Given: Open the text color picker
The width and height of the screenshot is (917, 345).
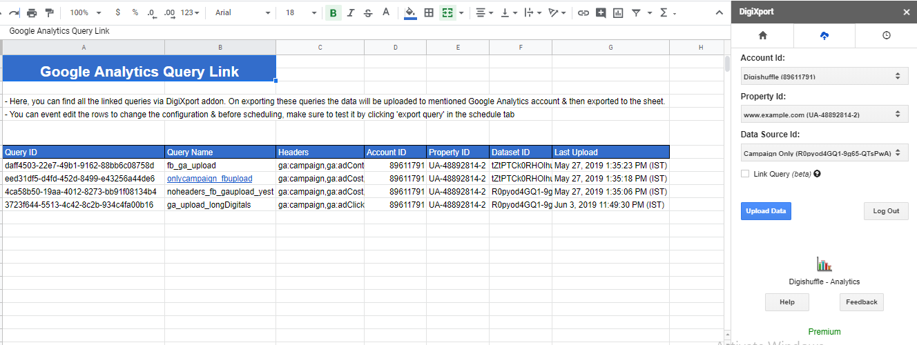Looking at the screenshot, I should (386, 12).
